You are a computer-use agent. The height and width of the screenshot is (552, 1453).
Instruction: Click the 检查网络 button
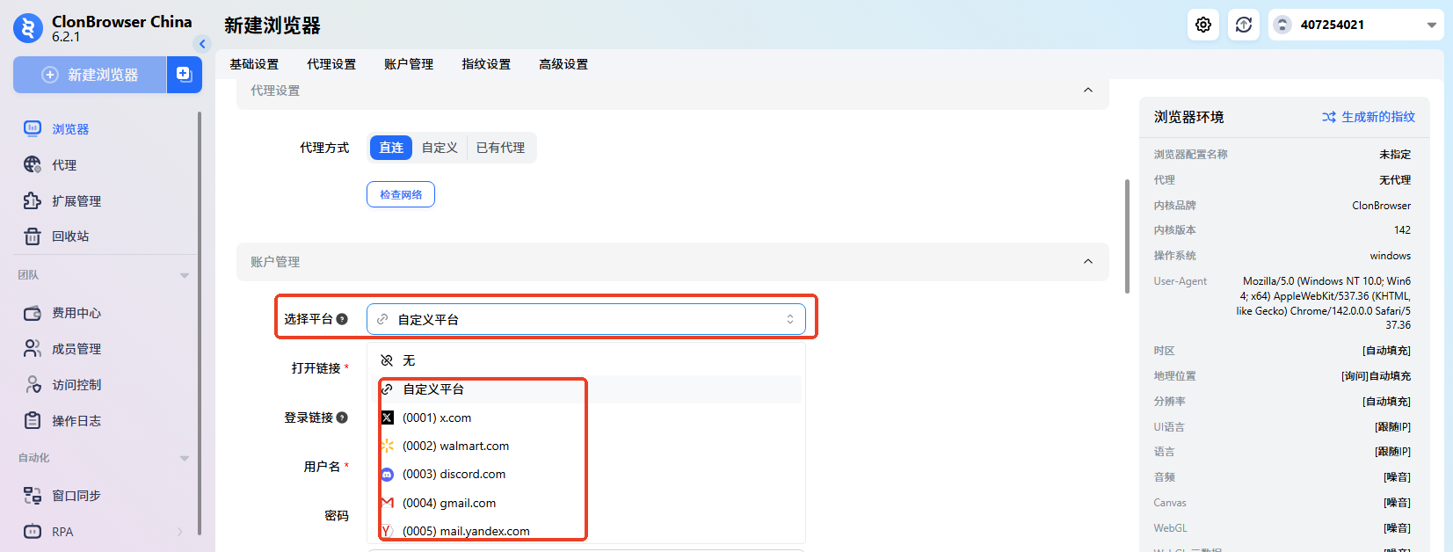click(401, 194)
